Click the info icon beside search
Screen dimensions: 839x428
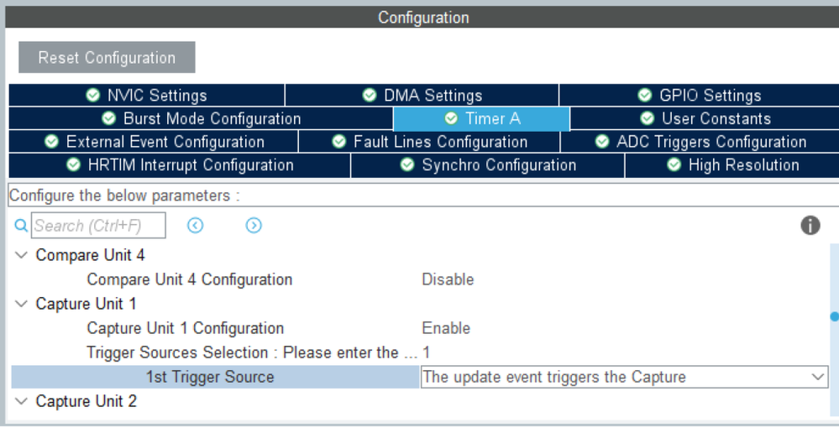point(810,225)
